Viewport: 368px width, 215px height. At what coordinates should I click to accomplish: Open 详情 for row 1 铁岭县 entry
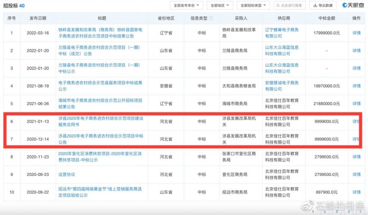click(x=356, y=33)
